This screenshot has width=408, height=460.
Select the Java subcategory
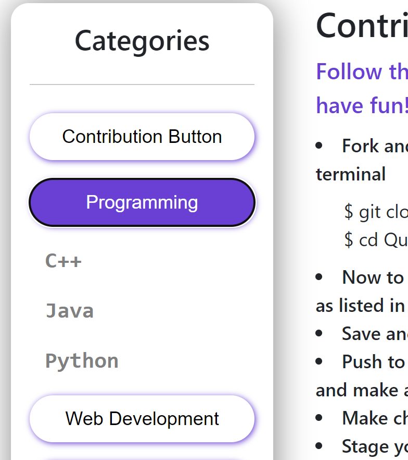70,310
